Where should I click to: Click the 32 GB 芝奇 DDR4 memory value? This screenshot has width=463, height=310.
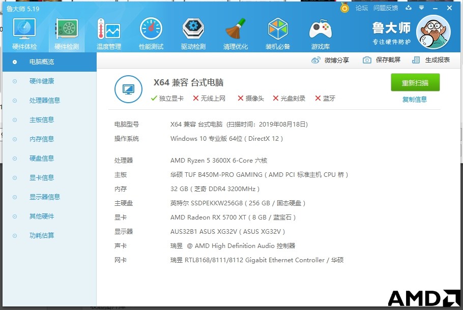(x=215, y=189)
